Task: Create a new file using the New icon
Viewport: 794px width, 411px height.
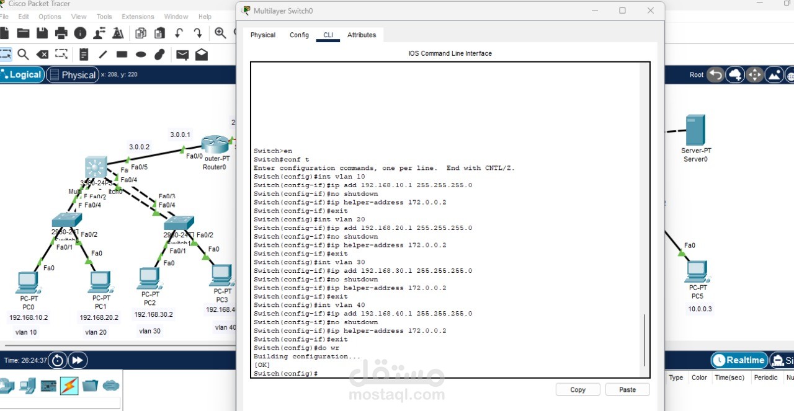Action: click(6, 32)
